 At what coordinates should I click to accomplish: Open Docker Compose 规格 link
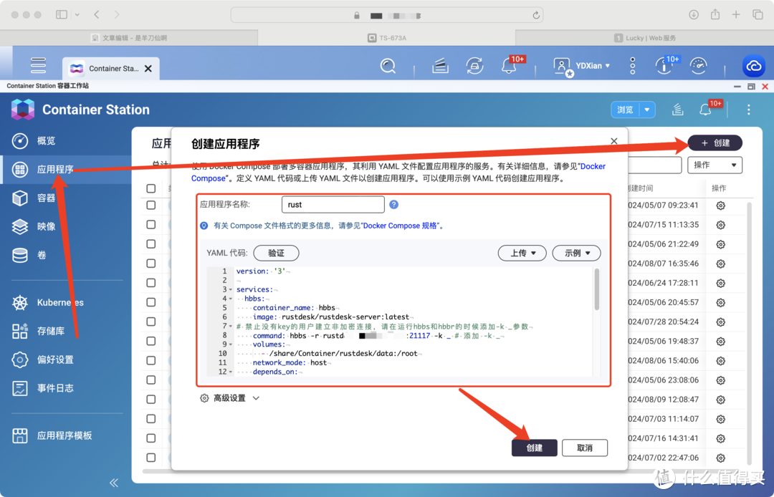coord(400,226)
